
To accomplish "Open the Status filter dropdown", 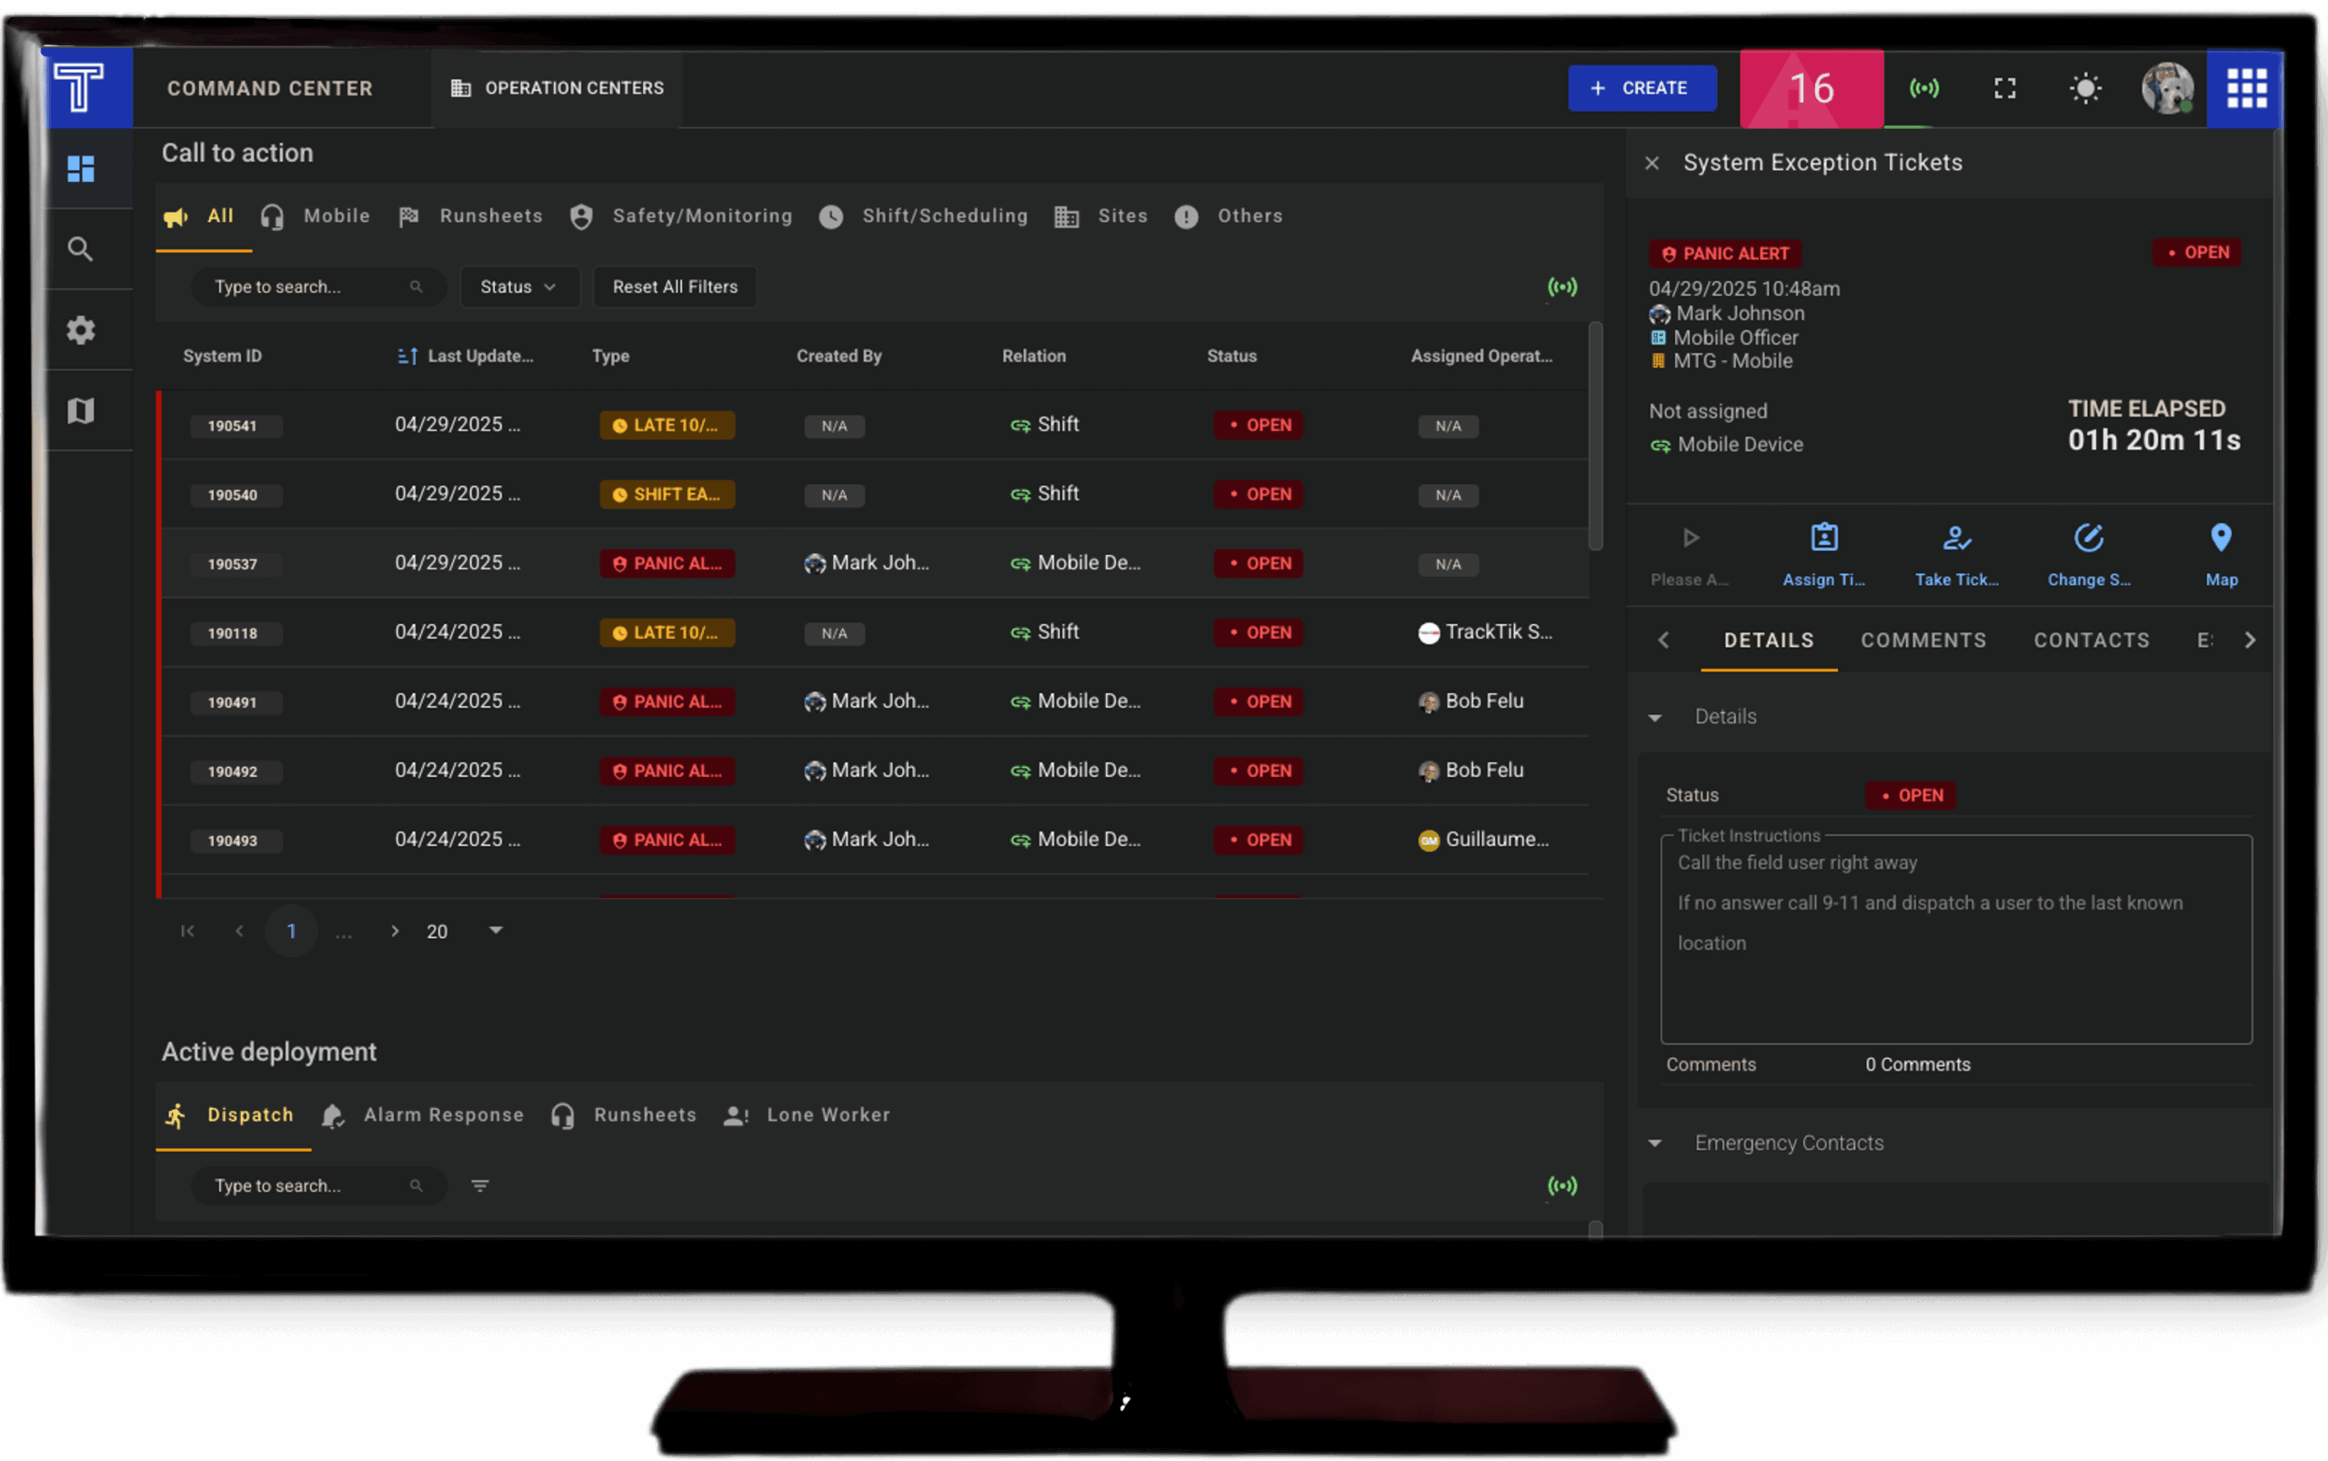I will pos(518,287).
